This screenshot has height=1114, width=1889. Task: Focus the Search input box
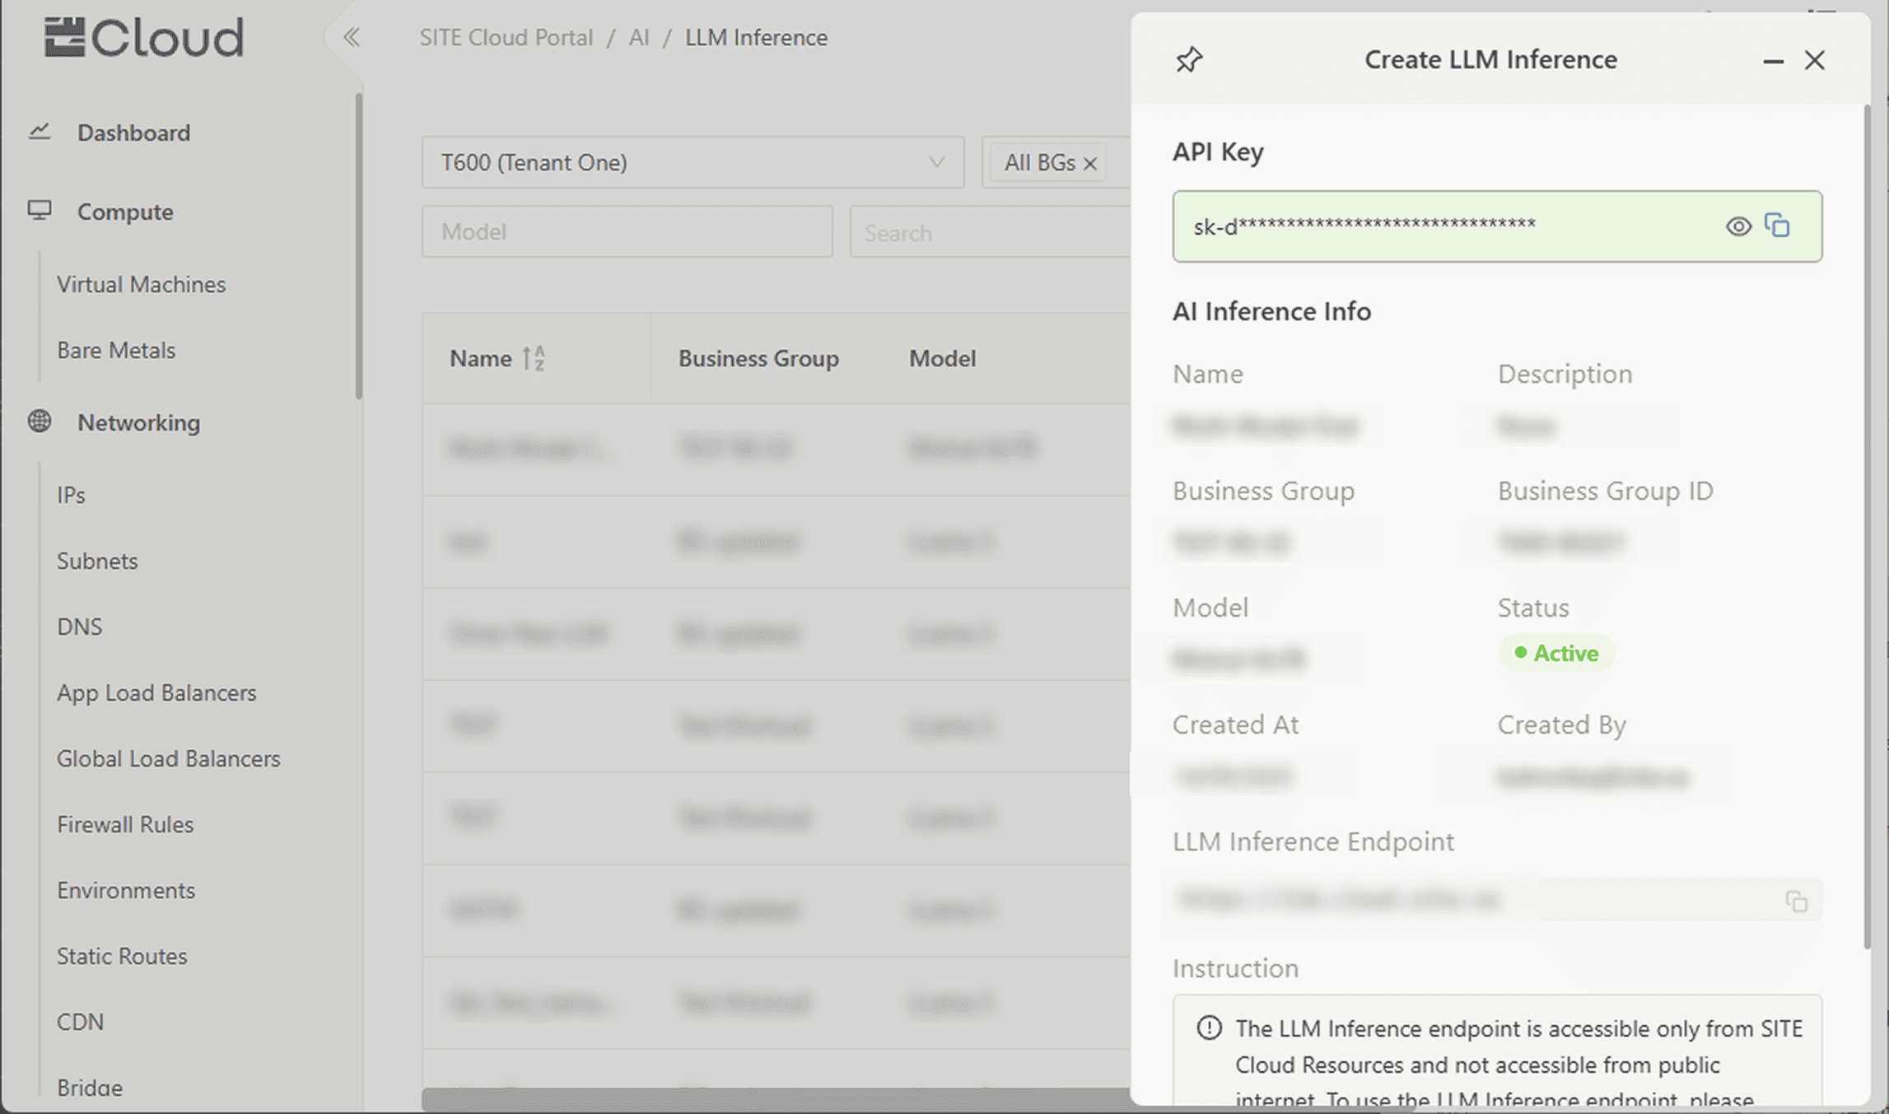click(988, 233)
